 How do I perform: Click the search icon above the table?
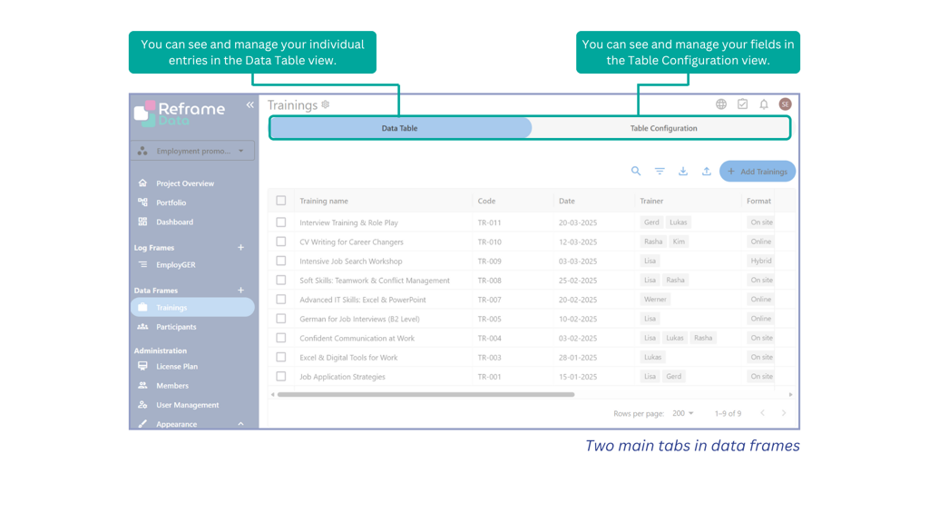(x=636, y=172)
